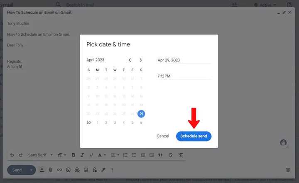Select April 30 in the calendar
The image size is (299, 183).
coord(88,122)
